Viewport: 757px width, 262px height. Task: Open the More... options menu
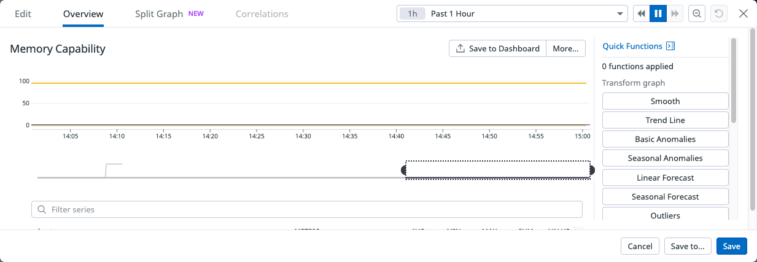565,48
